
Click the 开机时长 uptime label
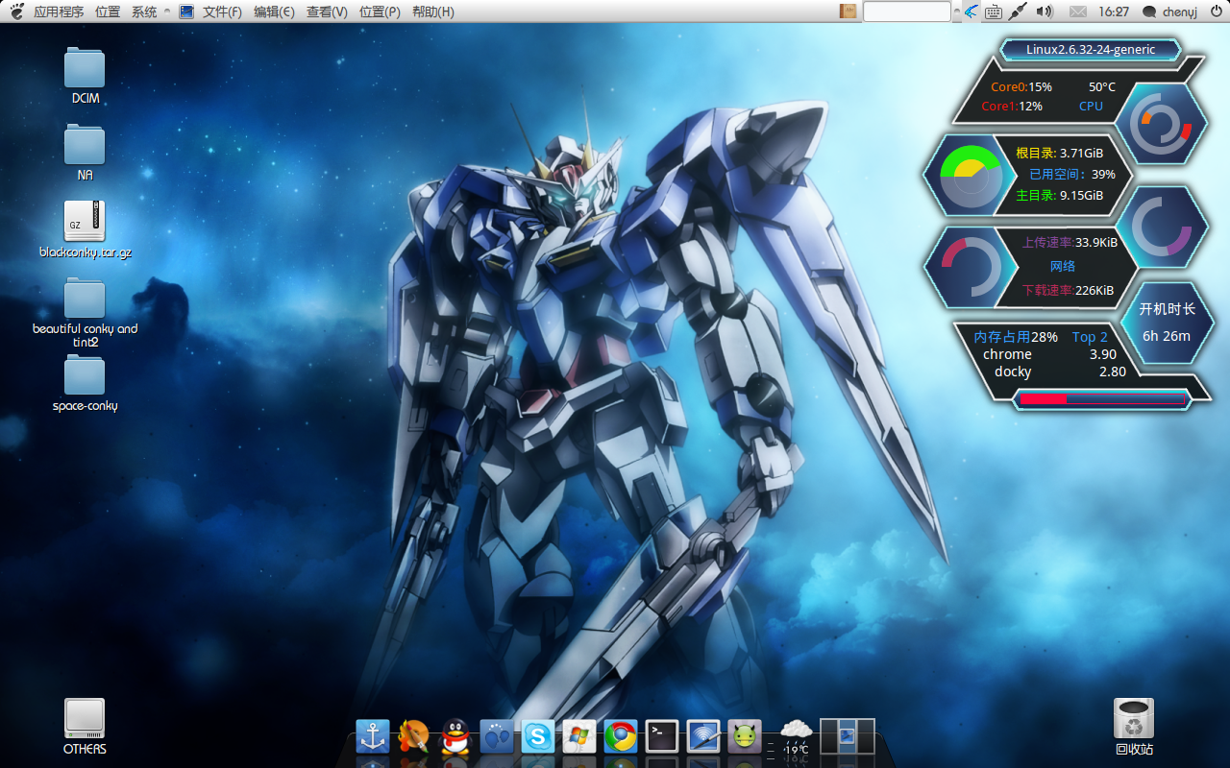1167,309
